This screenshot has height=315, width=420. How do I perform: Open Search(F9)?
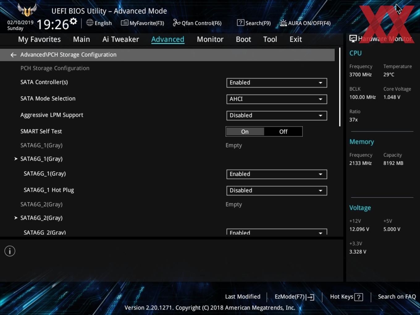[254, 23]
